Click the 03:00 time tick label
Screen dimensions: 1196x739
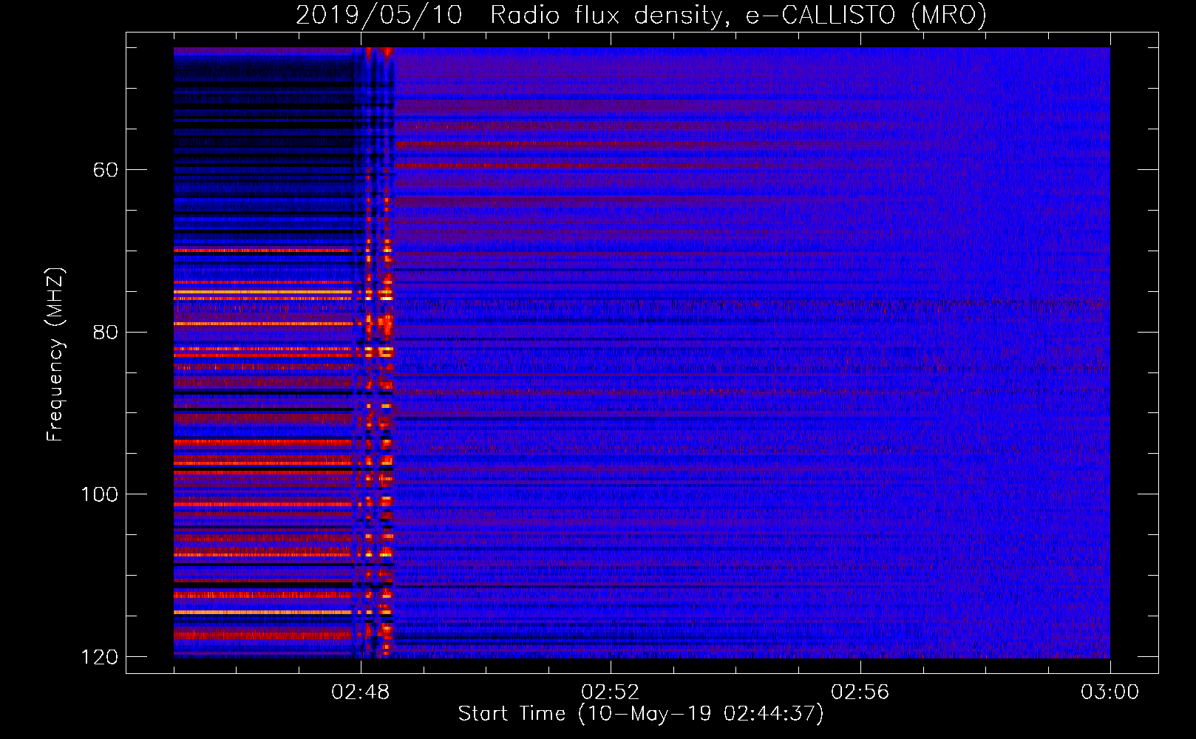tap(1110, 692)
